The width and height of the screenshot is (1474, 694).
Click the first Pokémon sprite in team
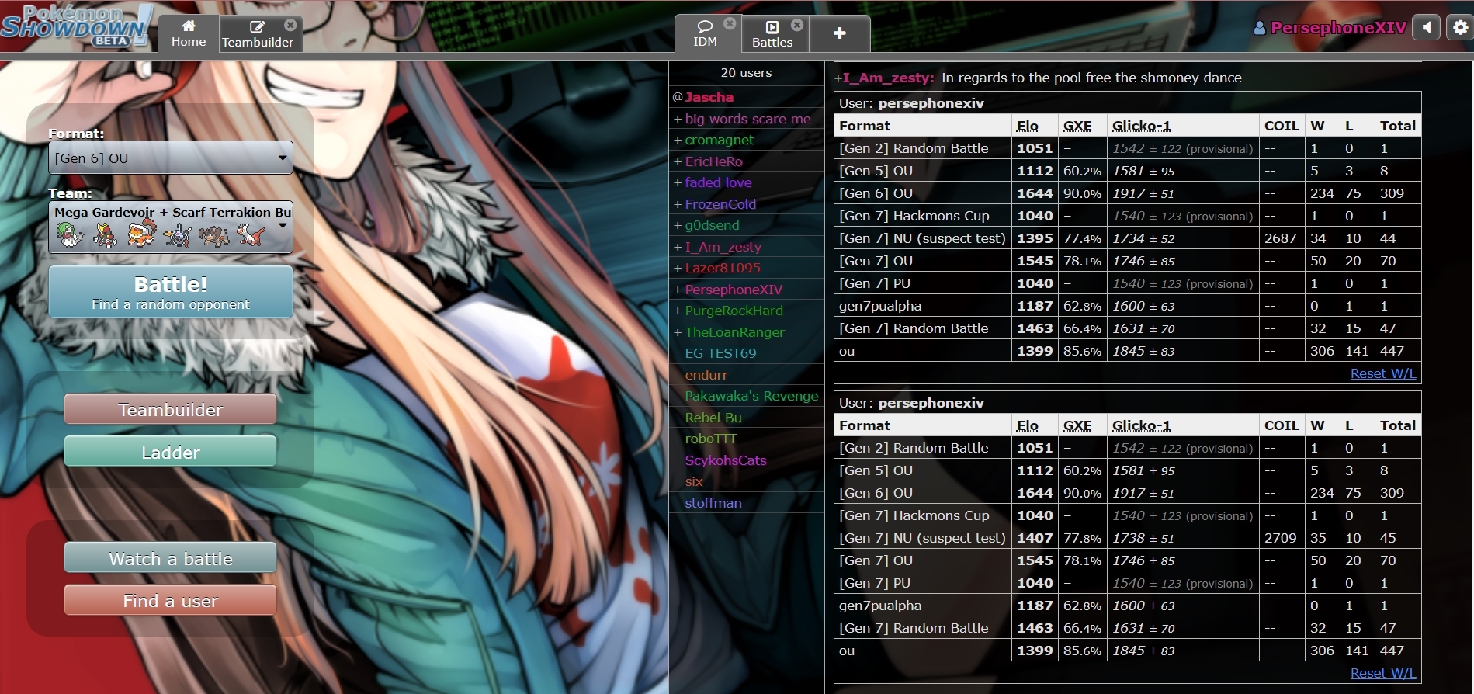click(69, 234)
